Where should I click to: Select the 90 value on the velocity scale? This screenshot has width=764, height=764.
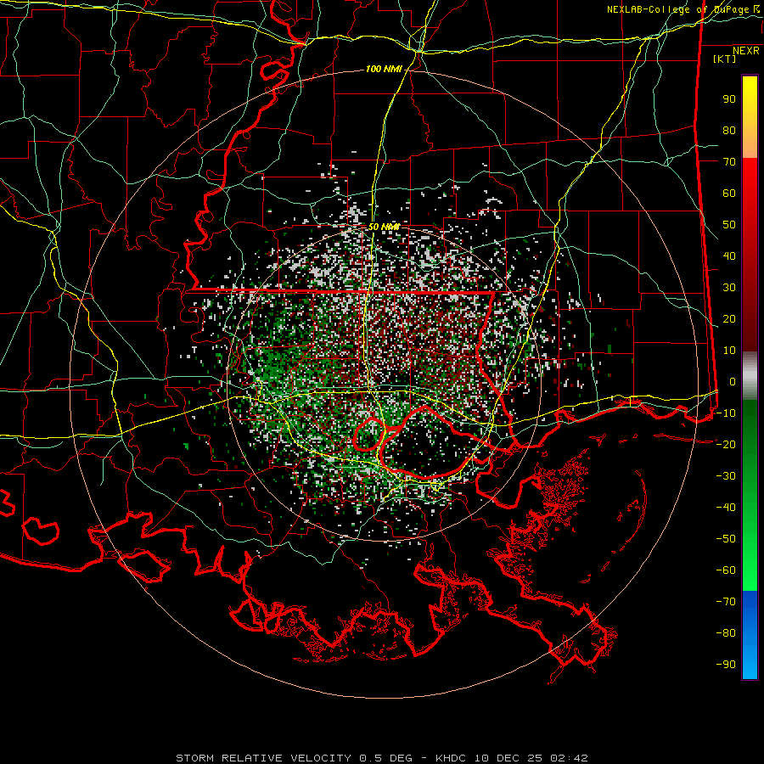pyautogui.click(x=729, y=99)
